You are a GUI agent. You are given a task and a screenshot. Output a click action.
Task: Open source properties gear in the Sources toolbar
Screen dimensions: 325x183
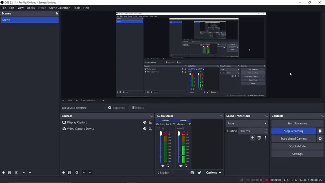coord(77,173)
